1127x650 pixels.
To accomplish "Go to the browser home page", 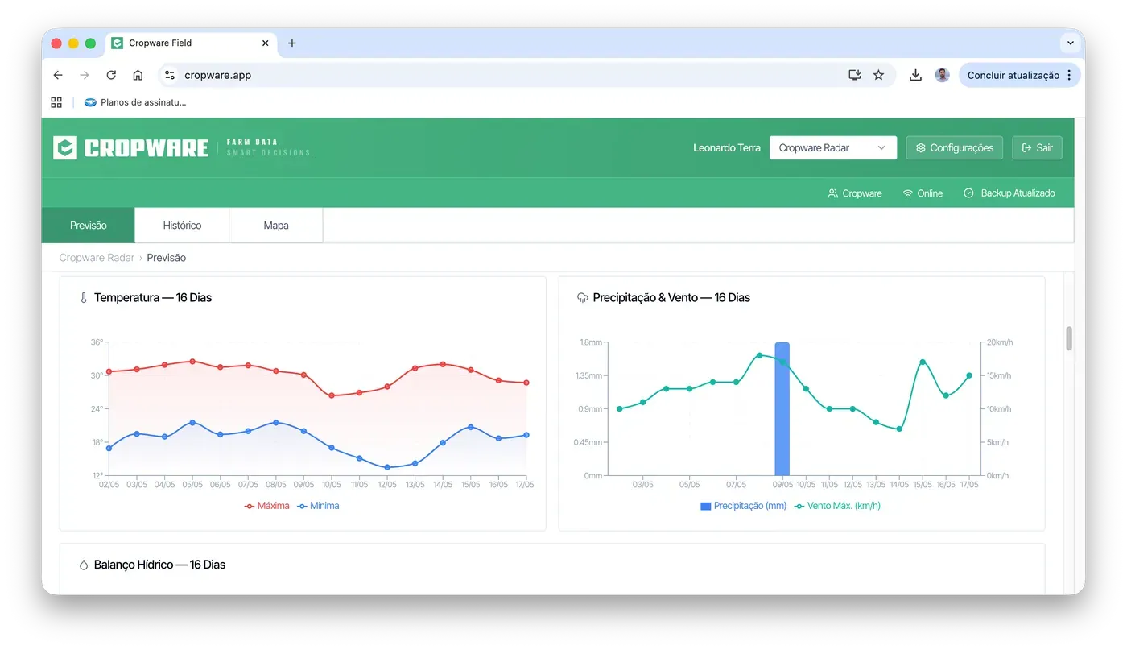I will [x=138, y=75].
